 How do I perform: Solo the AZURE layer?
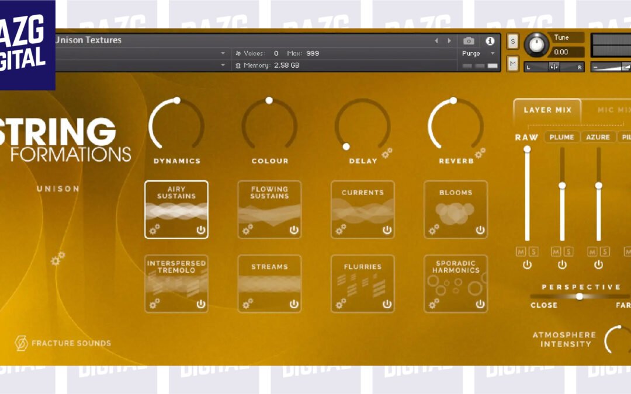pos(605,252)
